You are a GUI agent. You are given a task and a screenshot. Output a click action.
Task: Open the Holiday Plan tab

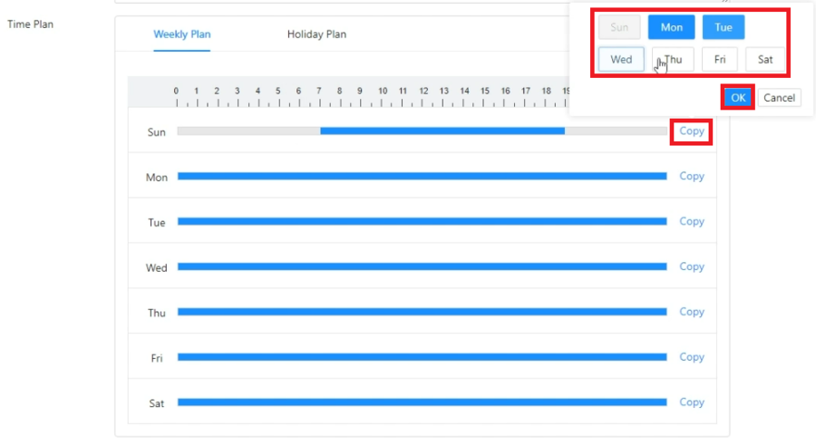click(316, 34)
